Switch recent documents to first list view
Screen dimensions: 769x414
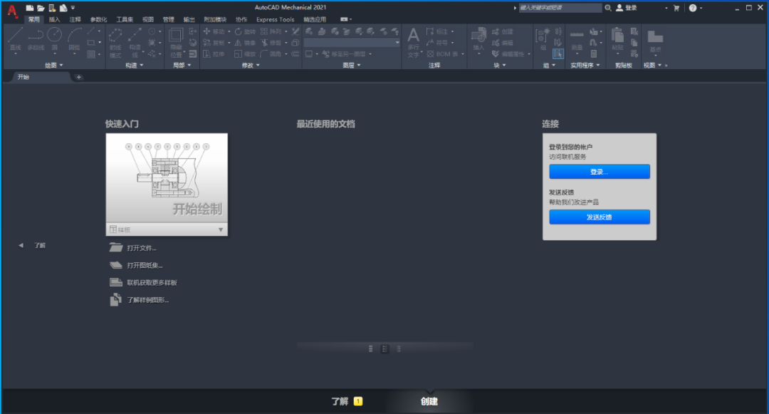371,348
